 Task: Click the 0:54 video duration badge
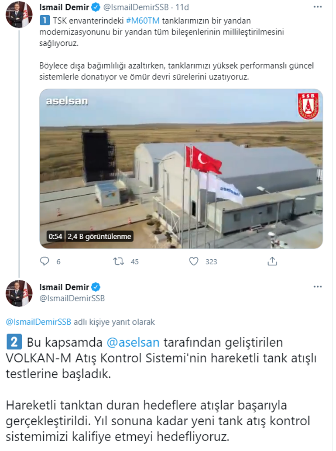(55, 237)
